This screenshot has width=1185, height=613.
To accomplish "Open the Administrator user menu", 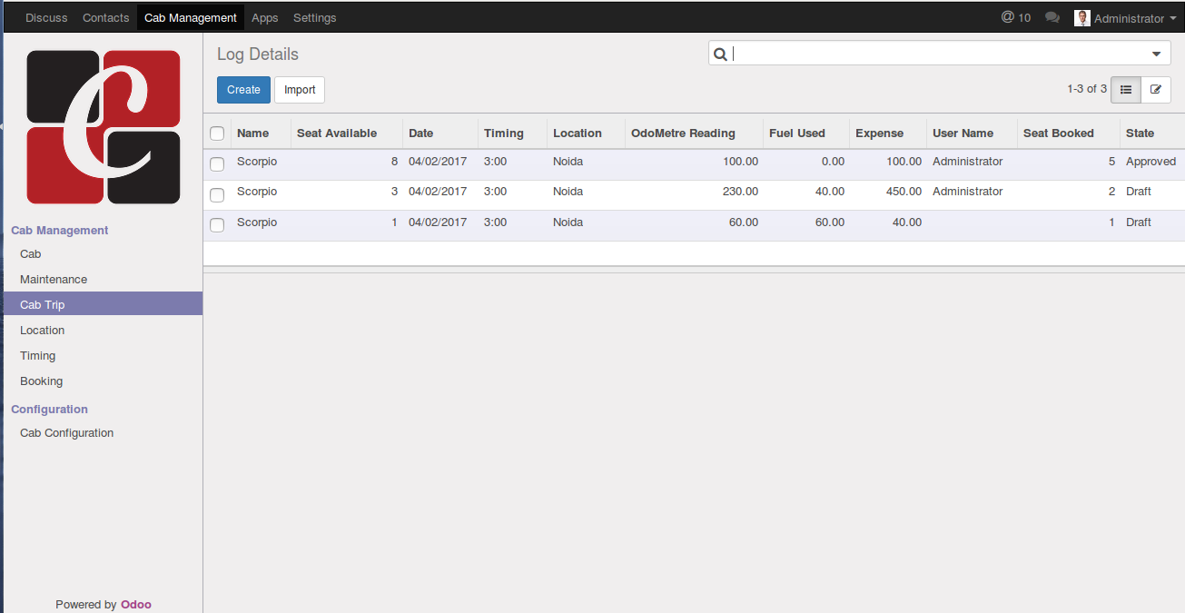I will 1131,18.
